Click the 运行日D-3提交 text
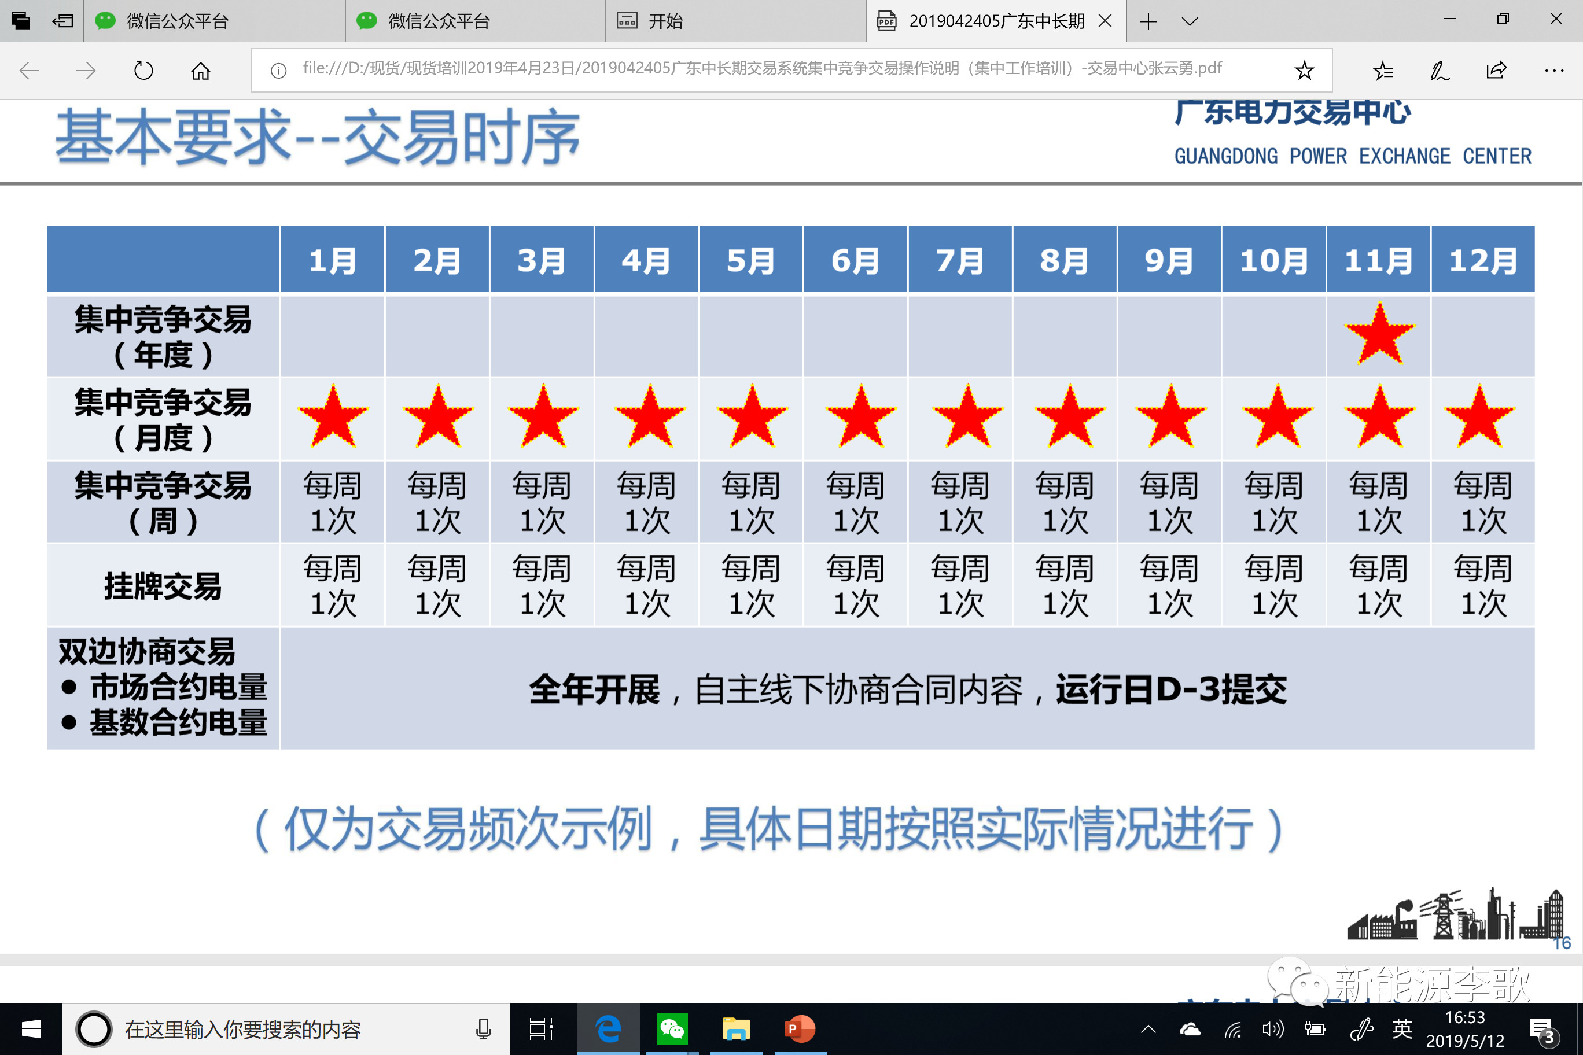The width and height of the screenshot is (1583, 1055). click(x=1171, y=689)
